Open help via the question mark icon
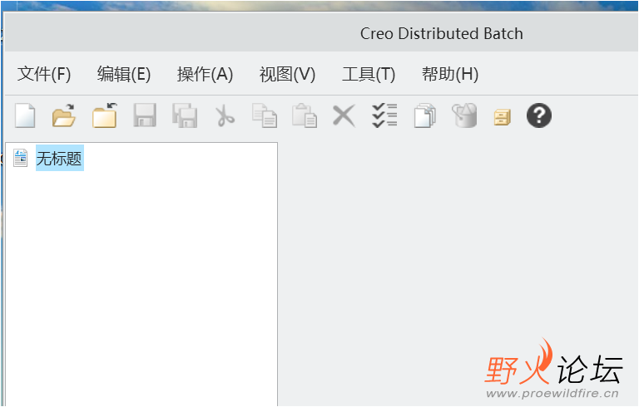Screen dimensions: 639x407 pos(539,115)
